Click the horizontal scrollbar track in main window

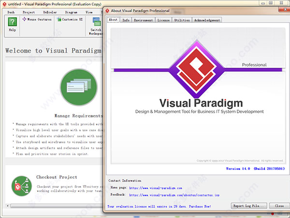point(57,206)
